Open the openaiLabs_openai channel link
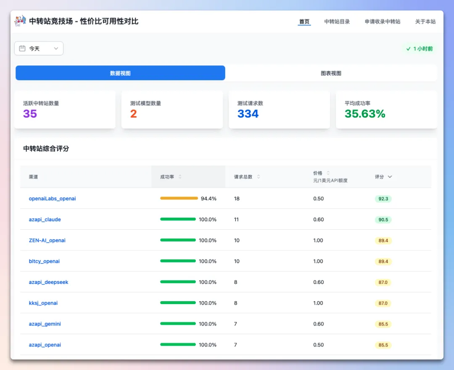The height and width of the screenshot is (370, 454). [x=52, y=199]
